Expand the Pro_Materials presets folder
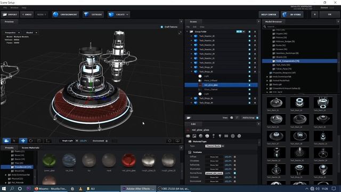 (6, 182)
